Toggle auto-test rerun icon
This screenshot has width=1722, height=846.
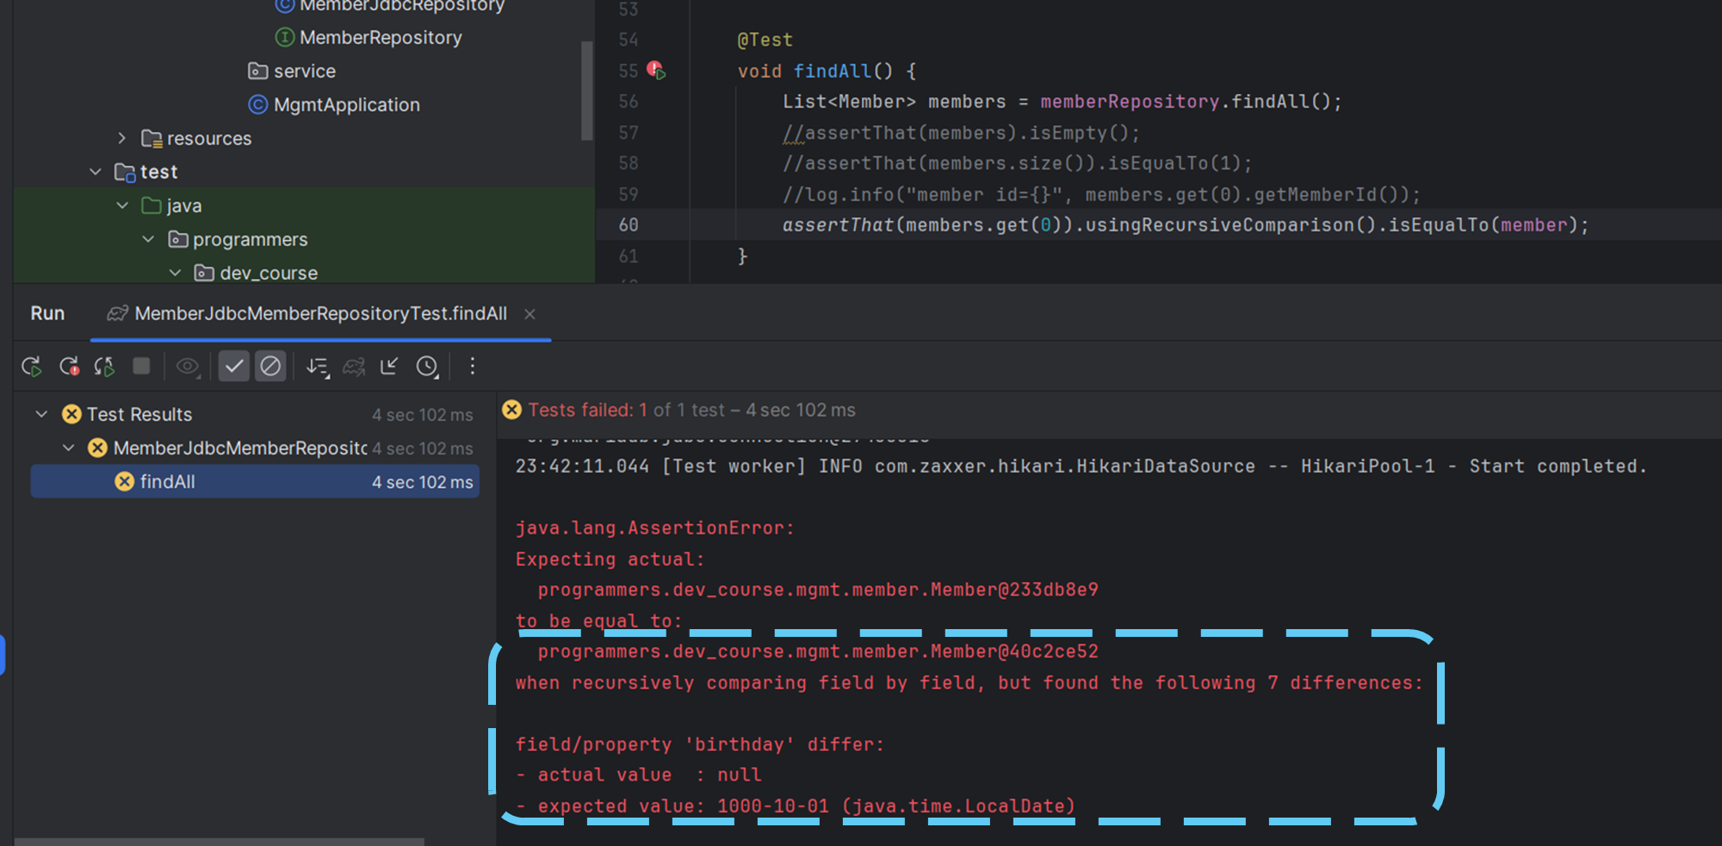tap(105, 367)
